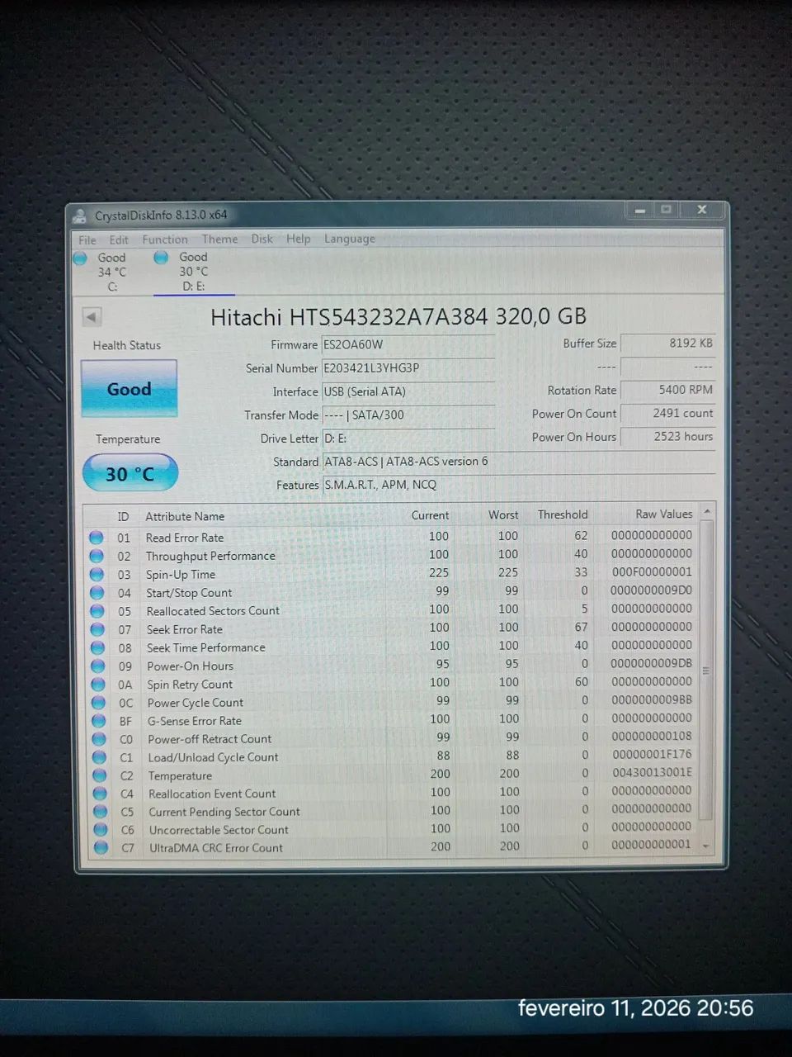Click the Good health status button
The image size is (792, 1057).
[129, 388]
